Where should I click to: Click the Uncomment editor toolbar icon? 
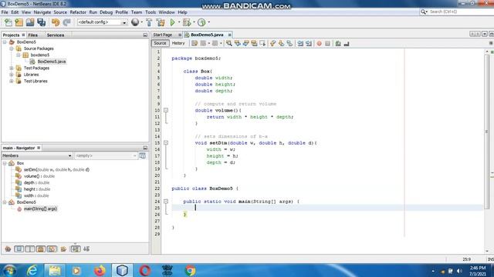[x=347, y=43]
